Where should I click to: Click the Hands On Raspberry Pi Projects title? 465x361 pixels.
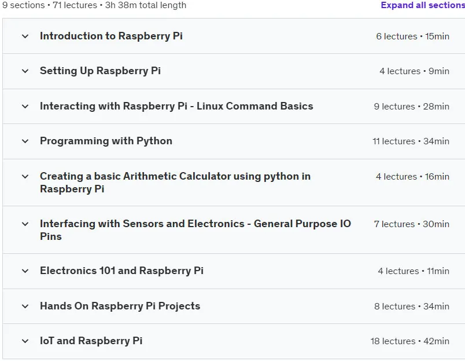click(120, 306)
